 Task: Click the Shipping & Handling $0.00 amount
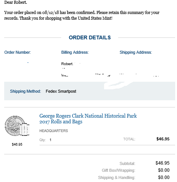tap(164, 177)
